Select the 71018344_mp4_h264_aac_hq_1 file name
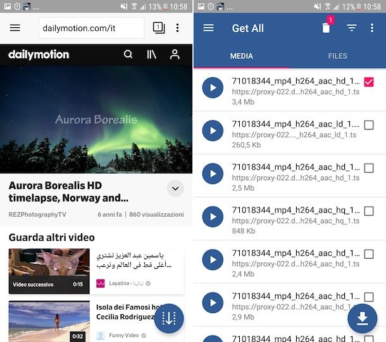386x342 pixels. click(296, 211)
